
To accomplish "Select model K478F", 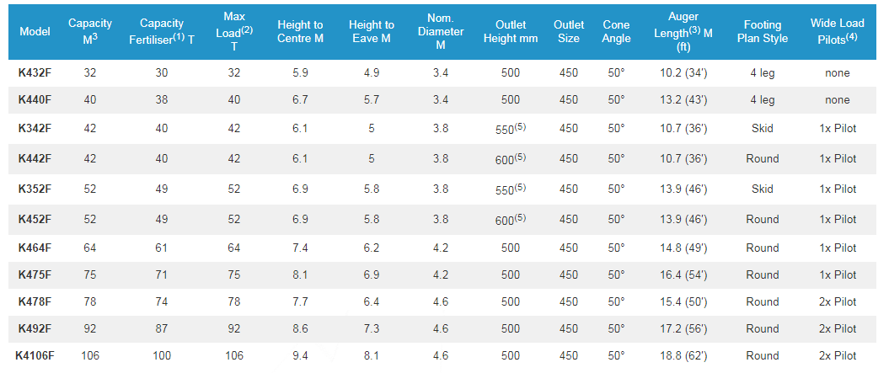I will 35,301.
